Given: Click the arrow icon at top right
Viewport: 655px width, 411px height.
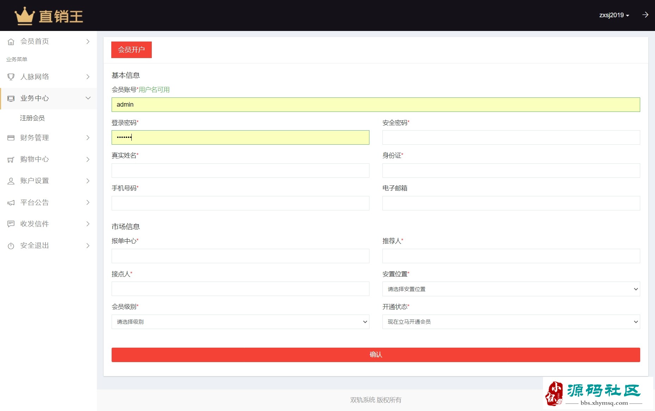Looking at the screenshot, I should click(x=645, y=15).
